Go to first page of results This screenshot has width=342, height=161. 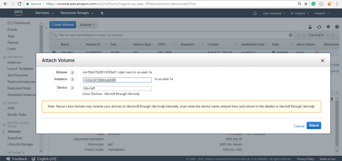[298, 35]
